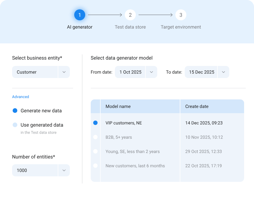Select the VIP customers, NE radio button
Viewport: 254px width, 206px height.
click(95, 123)
